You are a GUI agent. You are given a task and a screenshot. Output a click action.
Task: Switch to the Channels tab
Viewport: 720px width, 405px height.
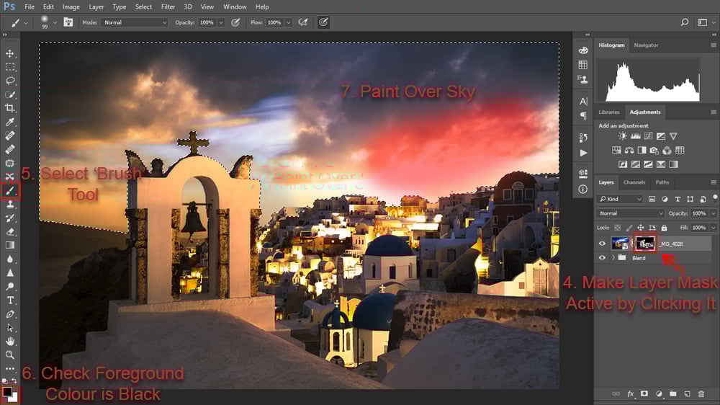(x=634, y=182)
